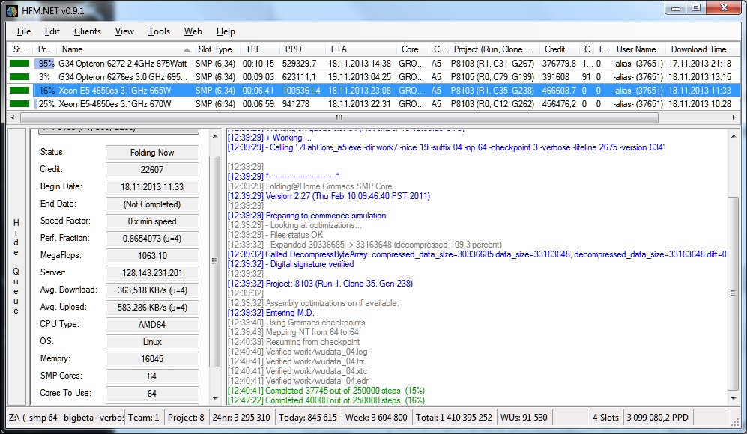The image size is (747, 434).
Task: Click the Name column sort arrow
Action: pos(187,49)
